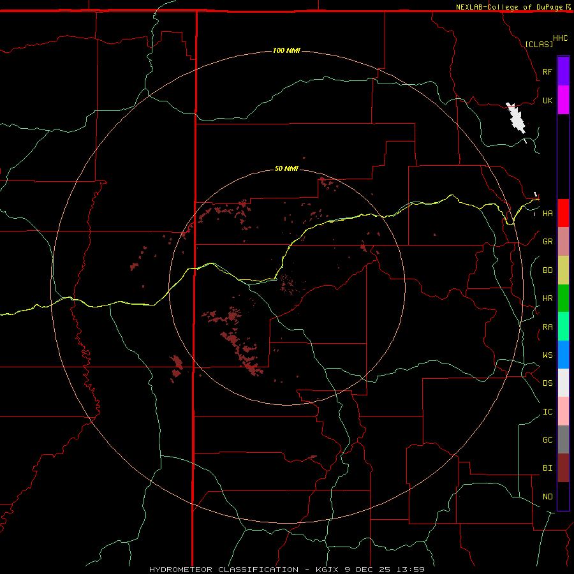
Task: Click the RF purple legend swatch
Action: point(563,71)
